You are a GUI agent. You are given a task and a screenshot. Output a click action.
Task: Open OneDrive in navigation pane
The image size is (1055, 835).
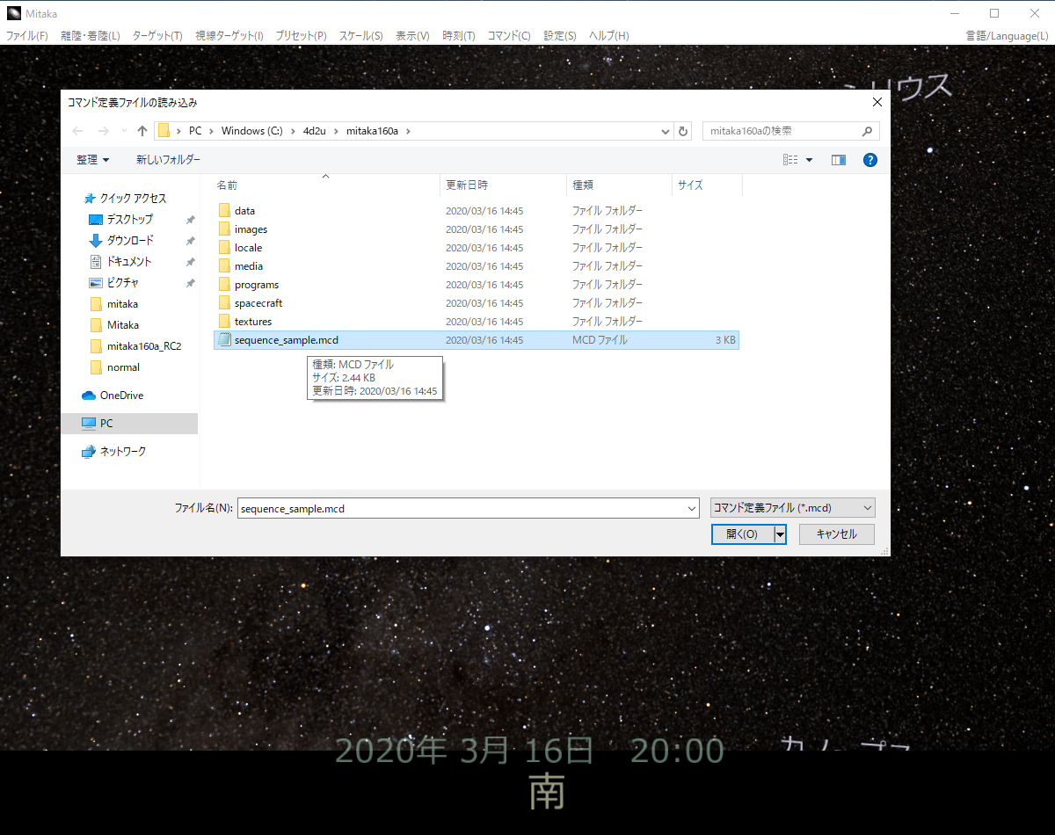(x=121, y=396)
